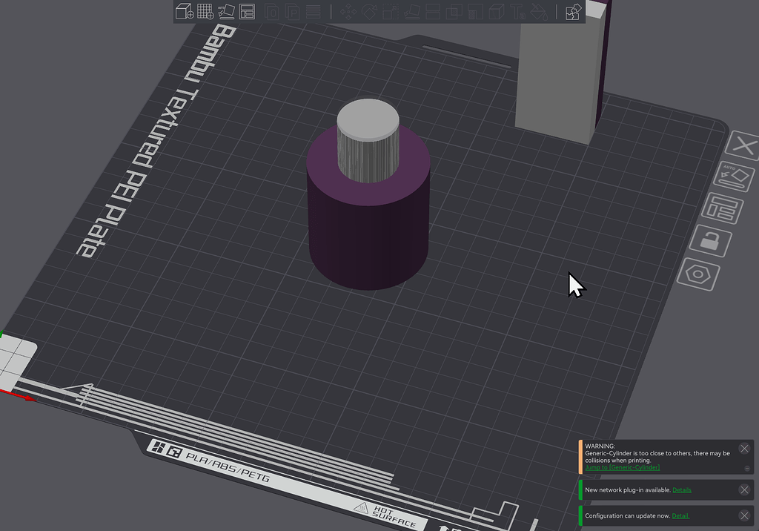759x531 pixels.
Task: Open plate settings hexagon icon
Action: point(698,274)
